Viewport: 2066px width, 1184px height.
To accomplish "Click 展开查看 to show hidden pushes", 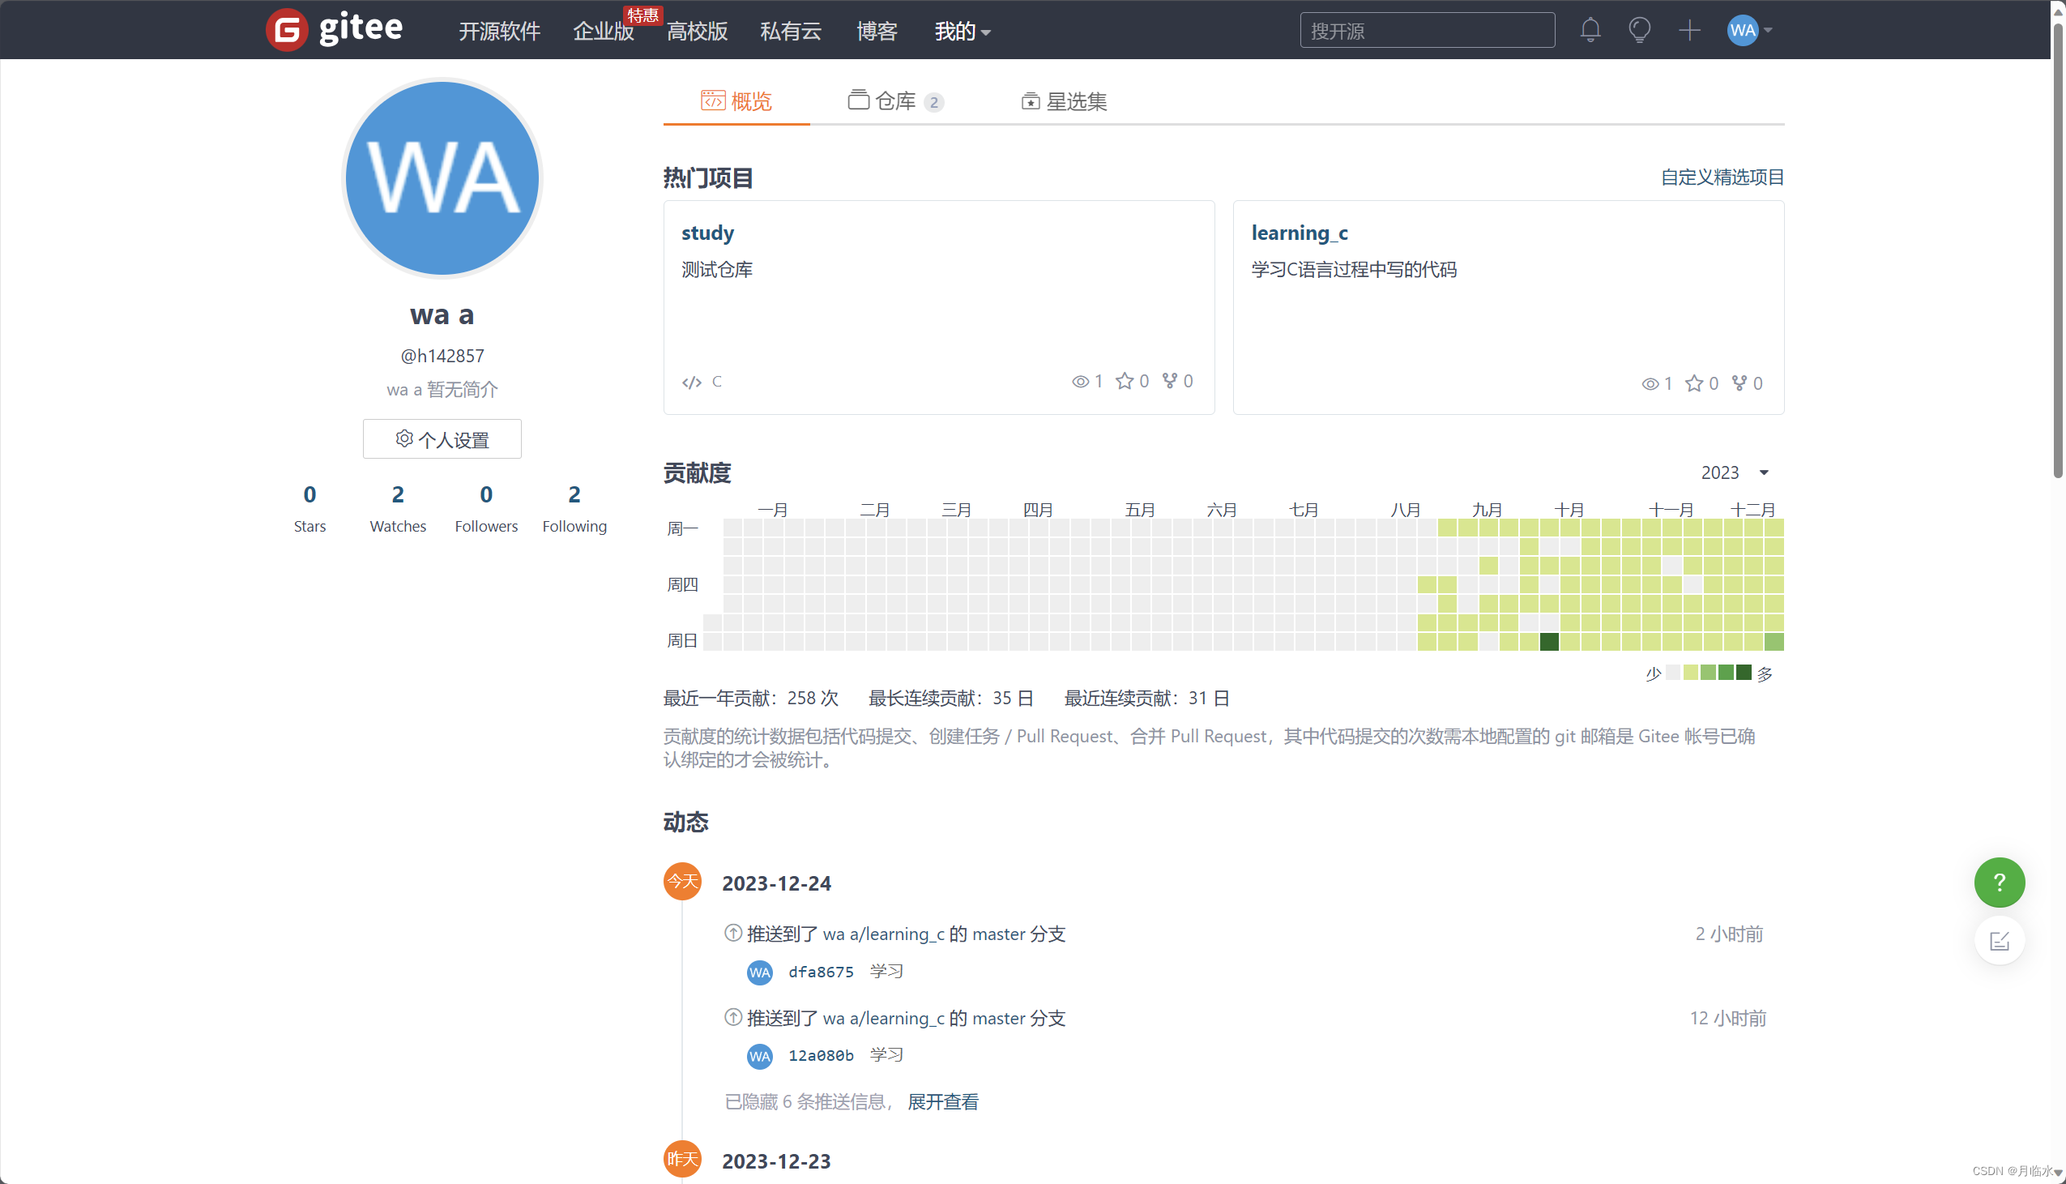I will point(943,1102).
